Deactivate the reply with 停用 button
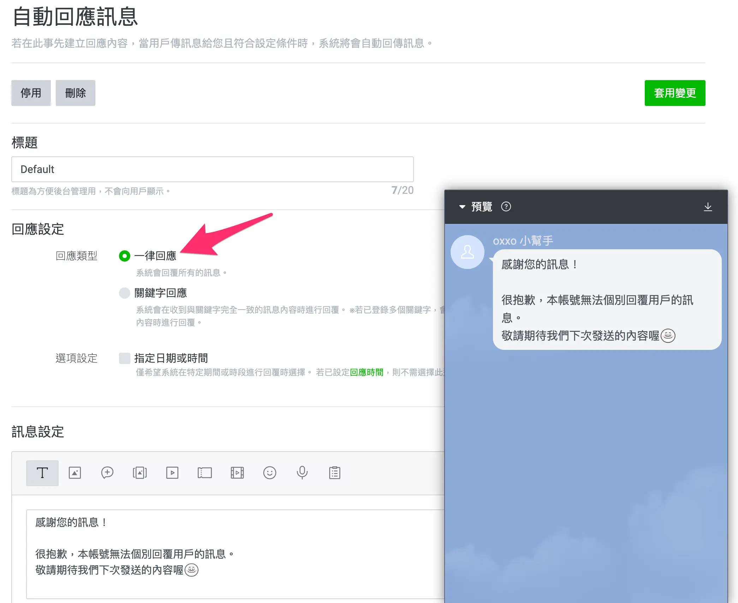Image resolution: width=738 pixels, height=603 pixels. coord(31,93)
